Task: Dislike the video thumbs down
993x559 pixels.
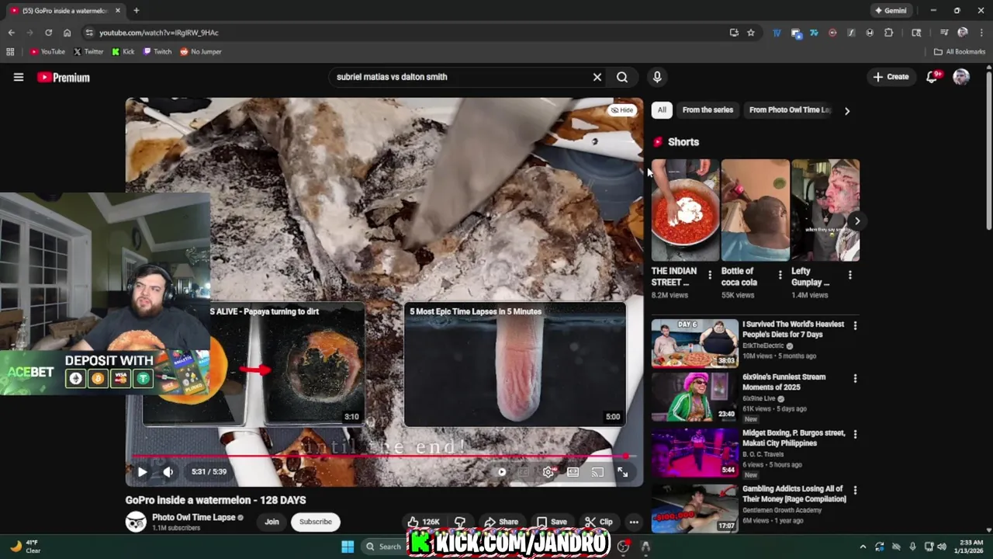Action: click(x=460, y=522)
